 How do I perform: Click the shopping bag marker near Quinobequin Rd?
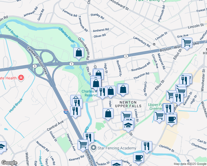coord(79,53)
